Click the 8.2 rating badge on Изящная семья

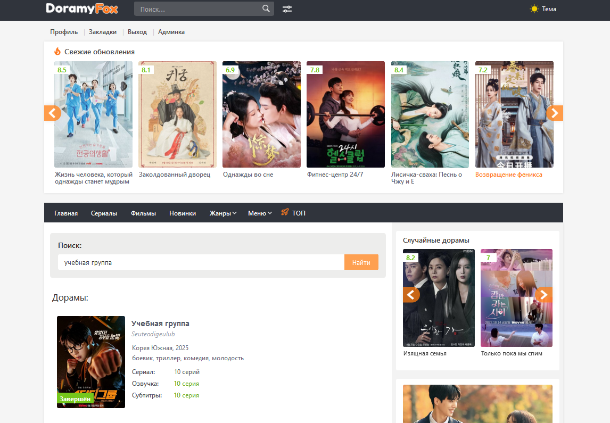410,258
